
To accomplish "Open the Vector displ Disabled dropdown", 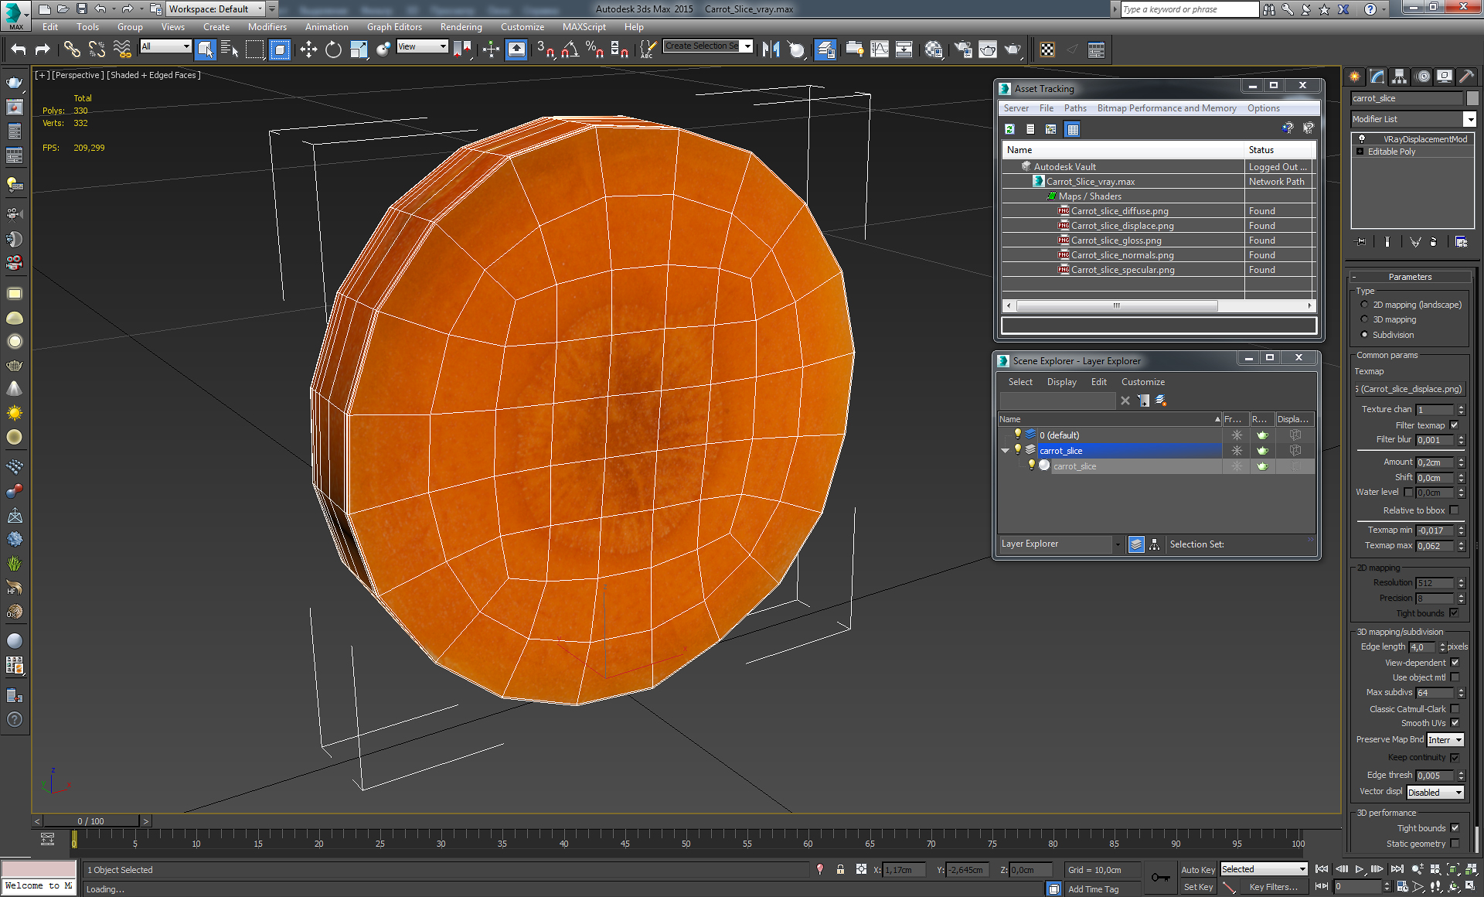I will pos(1435,793).
